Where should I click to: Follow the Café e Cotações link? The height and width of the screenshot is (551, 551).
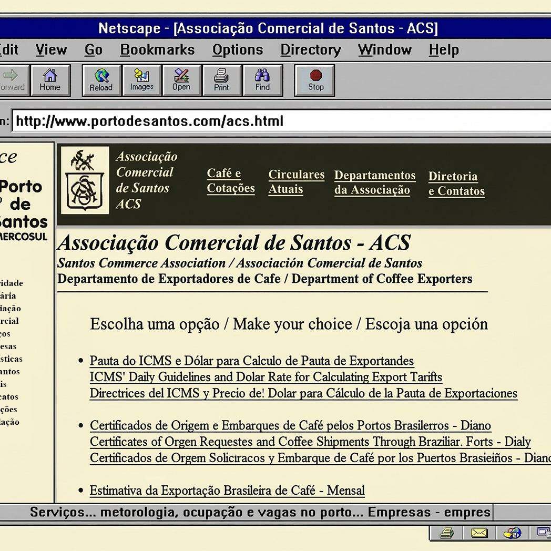230,181
